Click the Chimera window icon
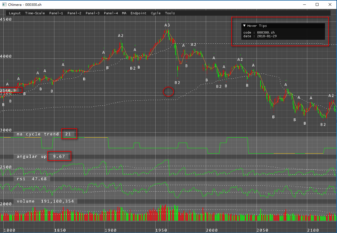 click(x=4, y=4)
